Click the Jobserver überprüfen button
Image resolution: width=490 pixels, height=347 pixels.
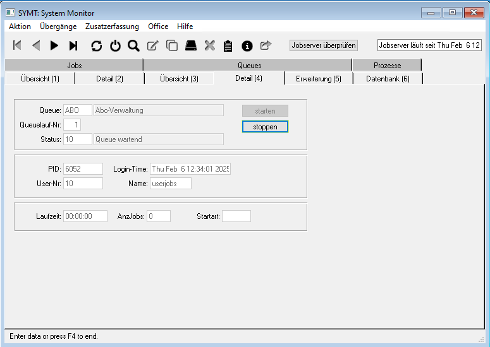(324, 45)
